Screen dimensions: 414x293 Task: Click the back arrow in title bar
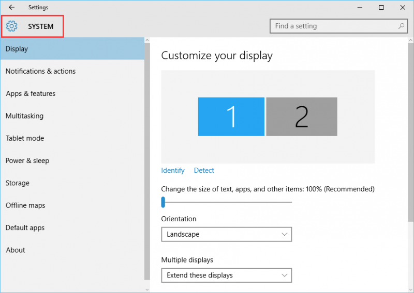tap(11, 7)
